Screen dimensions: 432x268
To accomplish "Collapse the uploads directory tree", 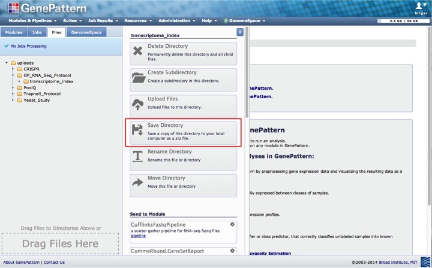I will click(x=7, y=63).
